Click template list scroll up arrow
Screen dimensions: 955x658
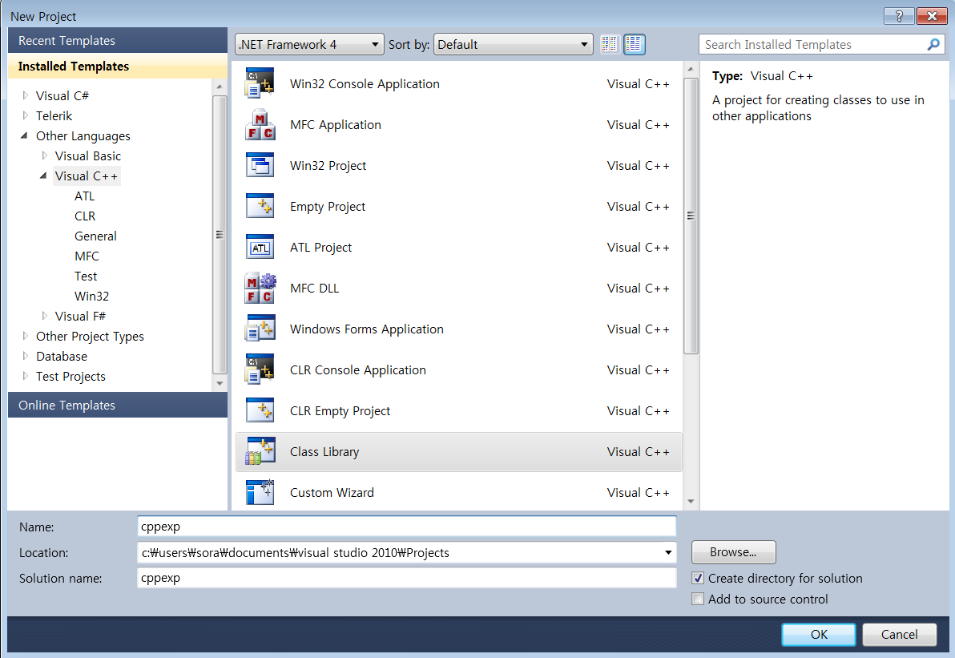point(691,69)
